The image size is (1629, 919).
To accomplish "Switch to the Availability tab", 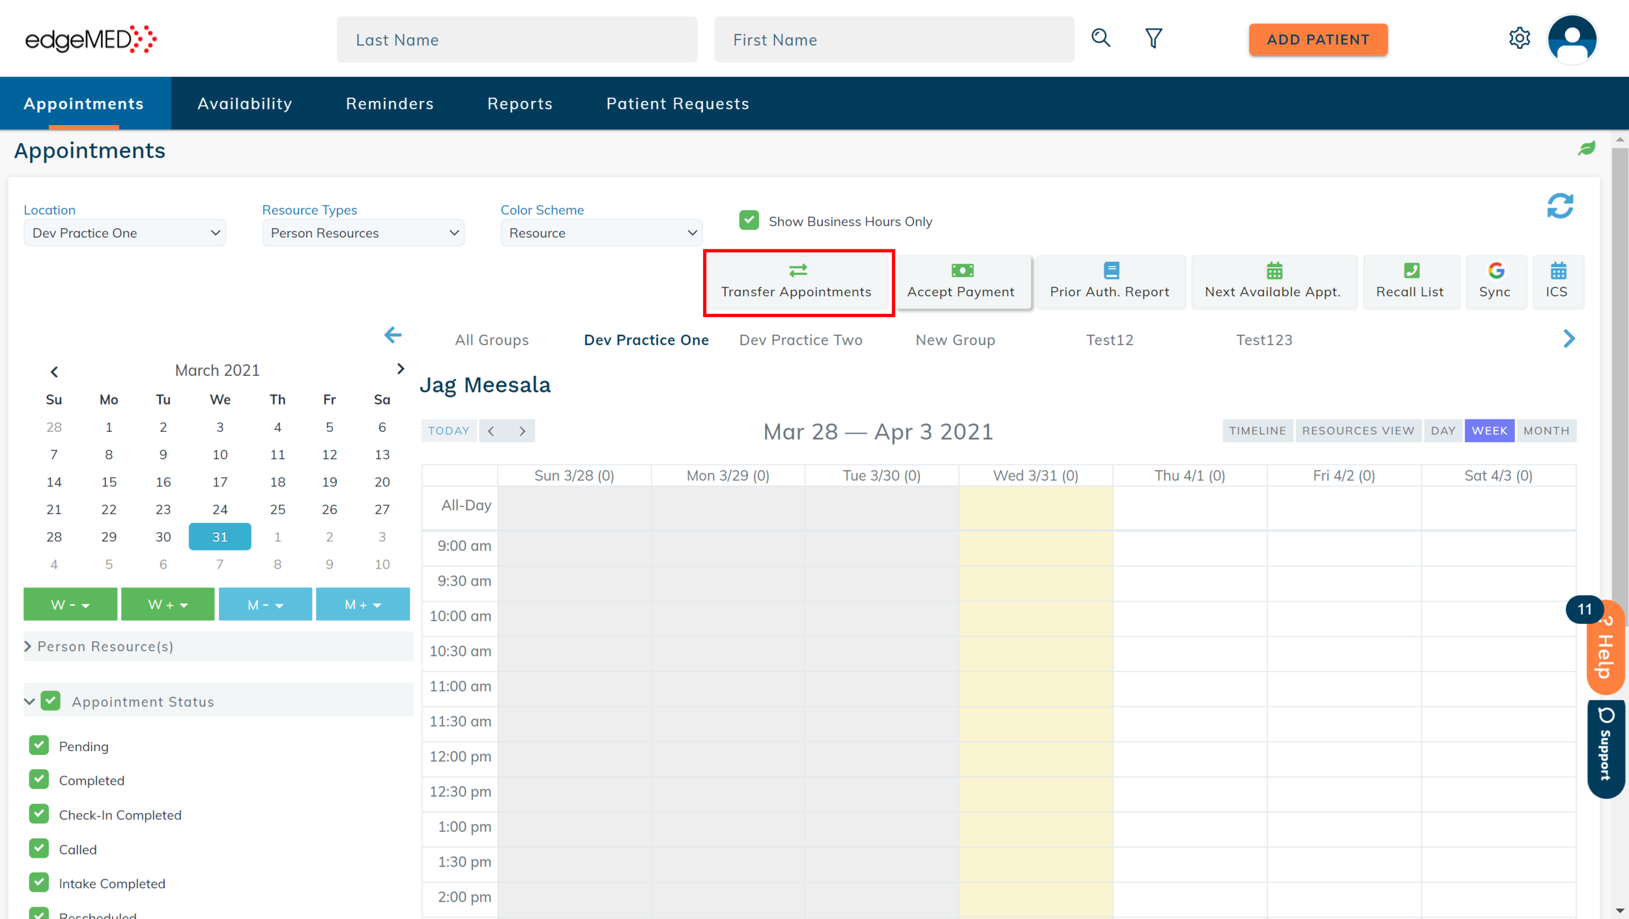I will [244, 104].
